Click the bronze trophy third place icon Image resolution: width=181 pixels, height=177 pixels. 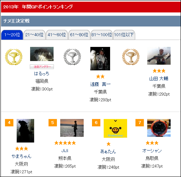131,57
